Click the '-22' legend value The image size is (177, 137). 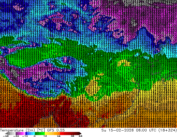point(16,136)
